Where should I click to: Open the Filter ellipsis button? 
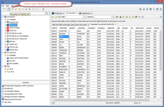85,17
